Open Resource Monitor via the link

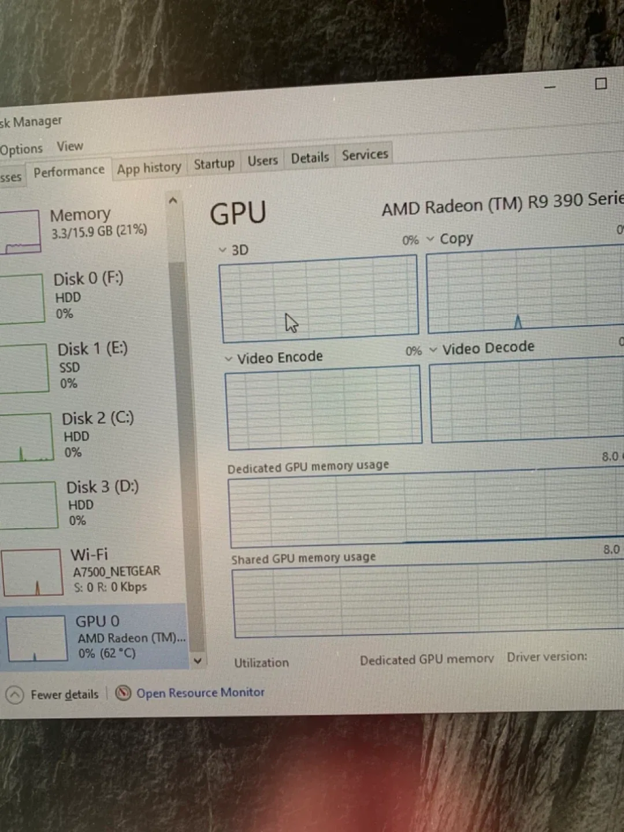(200, 692)
